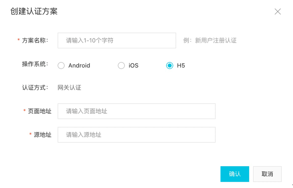Select the iOS radio button circle
Screen dimensions: 293x188
121,65
